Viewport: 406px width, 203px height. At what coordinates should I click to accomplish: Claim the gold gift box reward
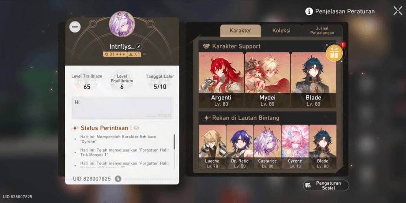point(334,53)
